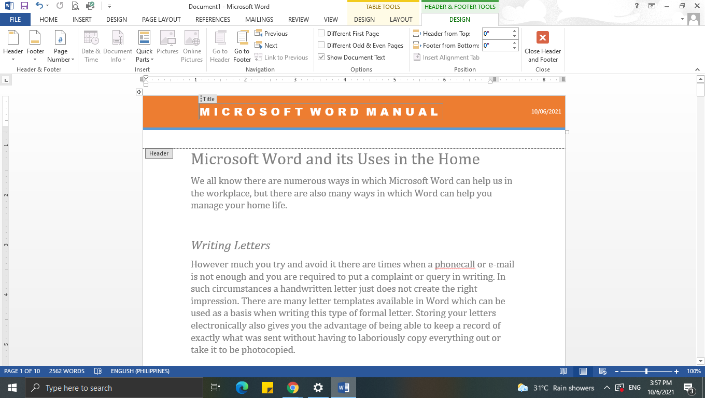
Task: Open Windows Start menu
Action: click(12, 388)
